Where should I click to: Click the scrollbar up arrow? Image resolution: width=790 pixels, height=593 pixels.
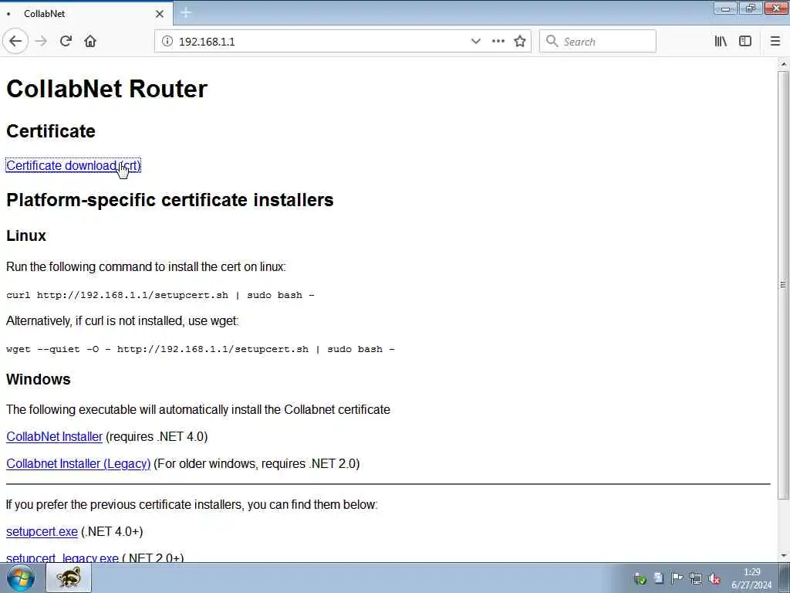(x=783, y=64)
